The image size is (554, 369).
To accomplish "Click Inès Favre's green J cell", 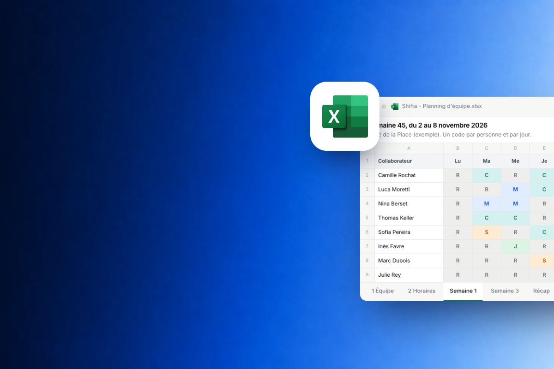I will pyautogui.click(x=515, y=246).
